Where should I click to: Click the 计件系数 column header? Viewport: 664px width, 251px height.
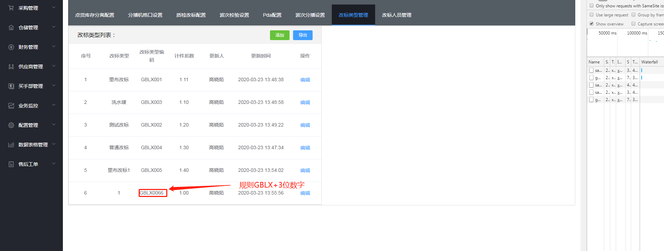tap(184, 56)
